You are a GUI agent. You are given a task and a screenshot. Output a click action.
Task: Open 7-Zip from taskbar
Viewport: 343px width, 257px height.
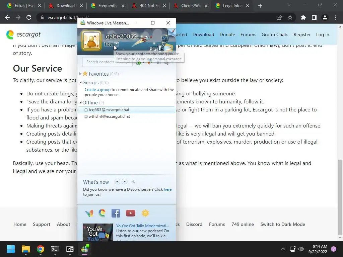pyautogui.click(x=70, y=249)
